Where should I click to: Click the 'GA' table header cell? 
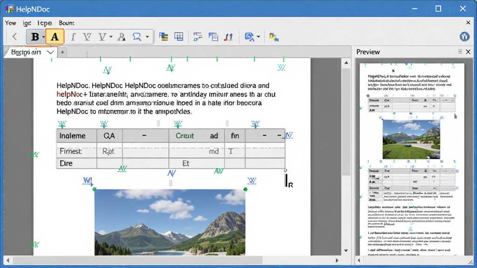(x=109, y=136)
